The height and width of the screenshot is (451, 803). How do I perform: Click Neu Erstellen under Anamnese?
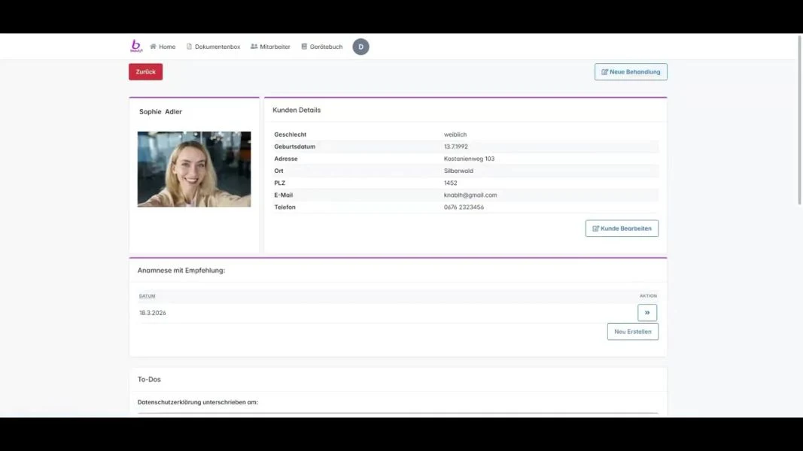tap(632, 331)
